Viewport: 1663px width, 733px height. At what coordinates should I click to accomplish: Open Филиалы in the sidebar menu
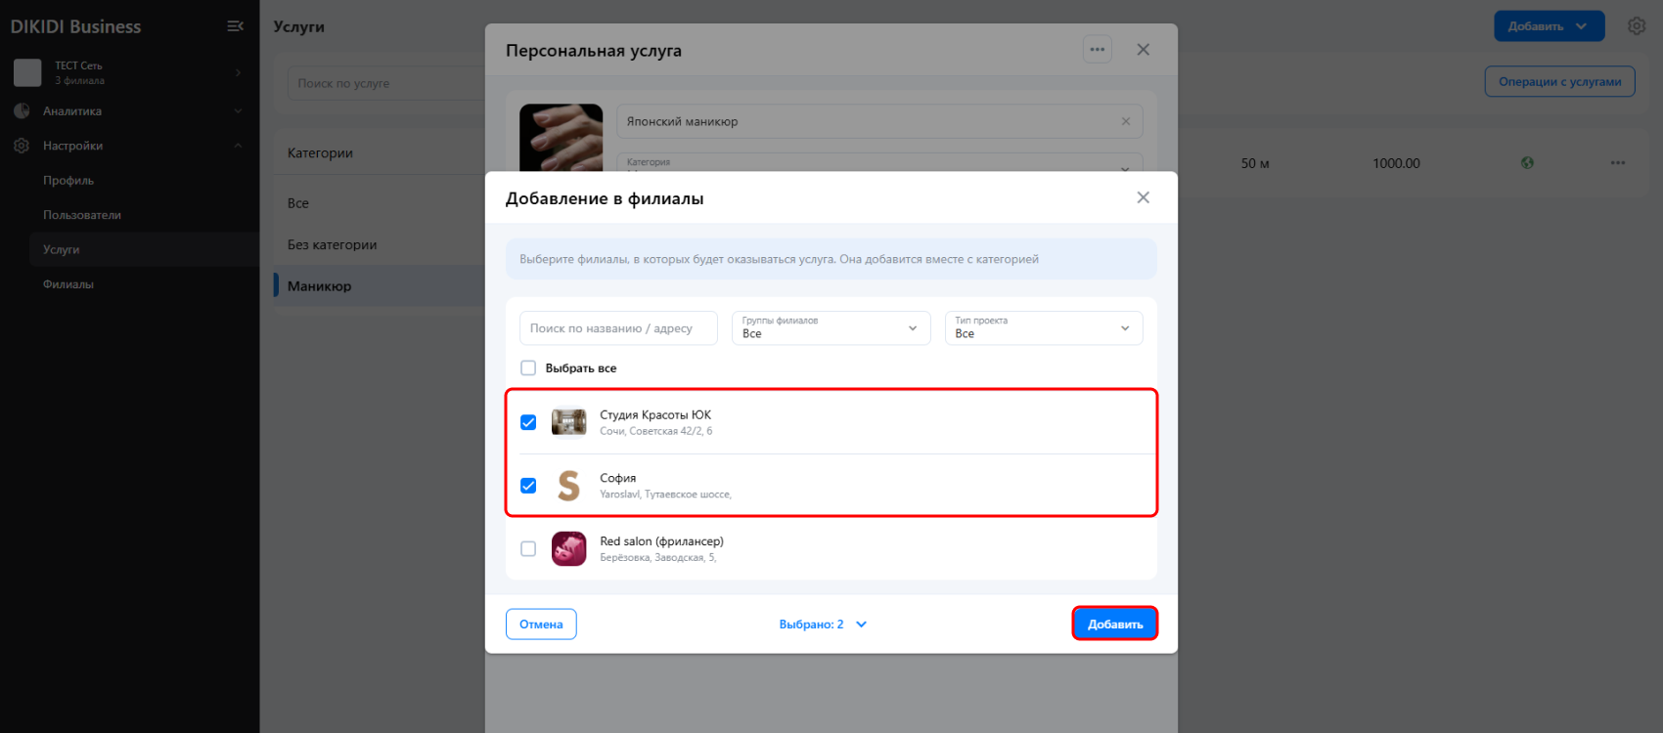[x=68, y=284]
